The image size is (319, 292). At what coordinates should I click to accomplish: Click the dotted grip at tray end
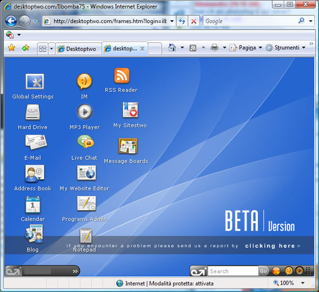(x=308, y=271)
